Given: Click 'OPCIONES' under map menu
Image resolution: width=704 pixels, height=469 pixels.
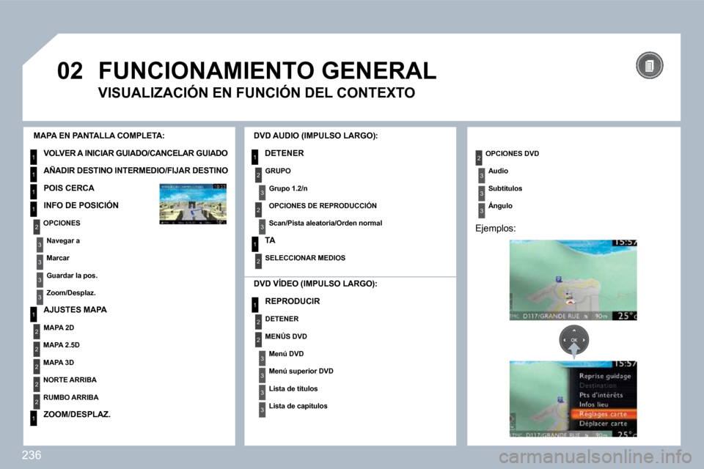Looking at the screenshot, I should tap(62, 223).
